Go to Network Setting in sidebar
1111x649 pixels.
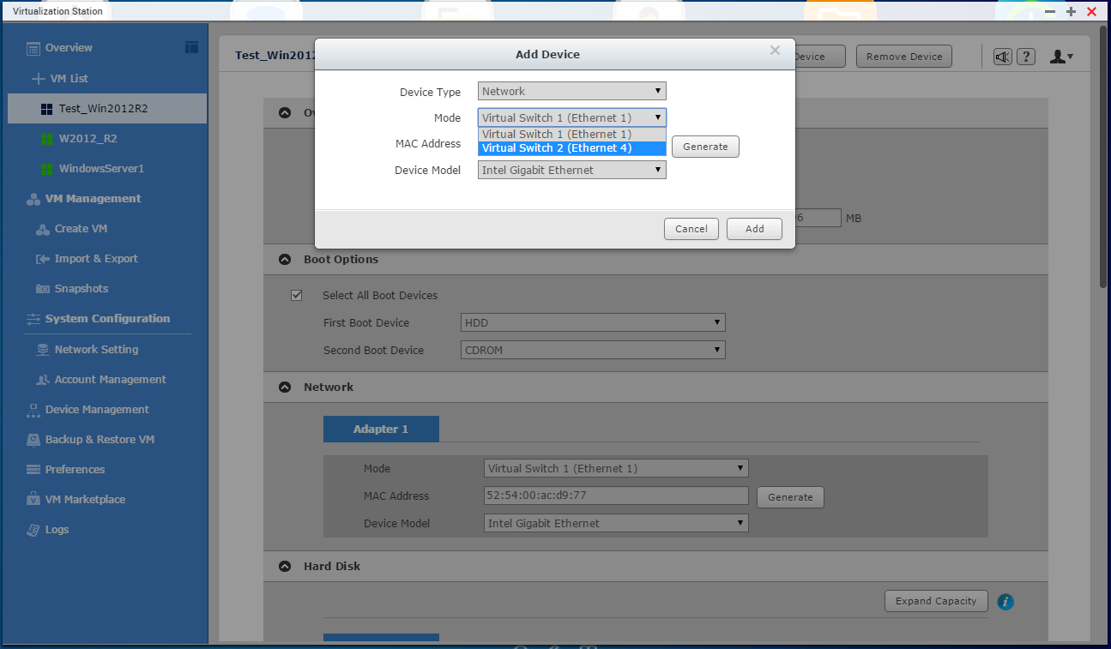click(x=95, y=350)
